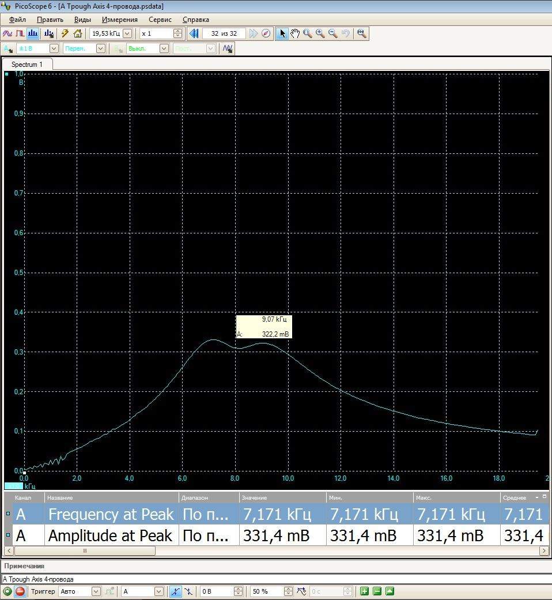
Task: Click the red Stop capture button
Action: (x=20, y=591)
